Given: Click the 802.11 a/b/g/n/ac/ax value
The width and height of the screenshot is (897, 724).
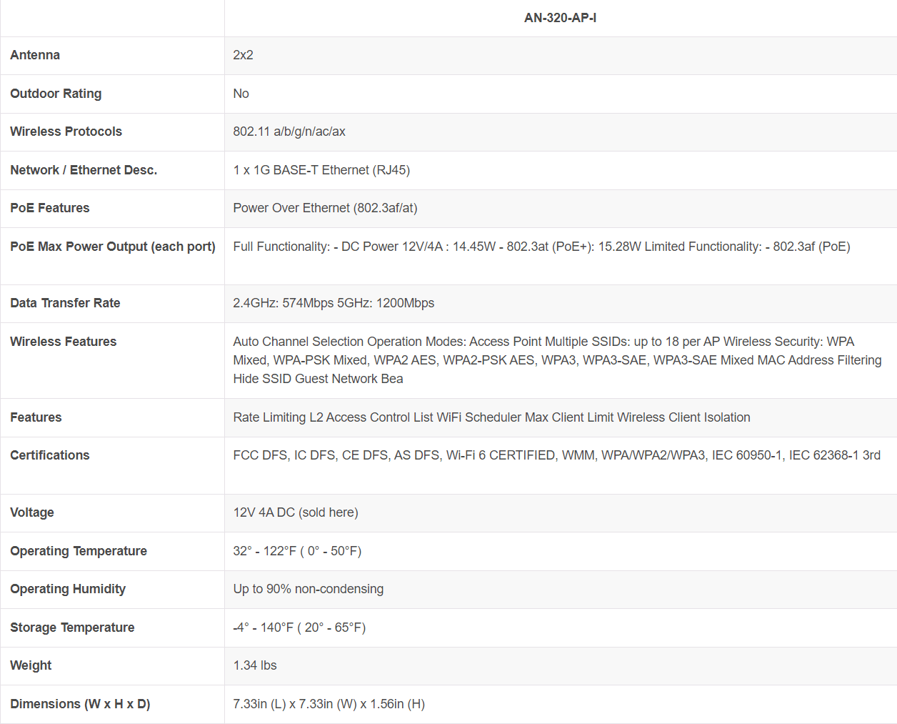Looking at the screenshot, I should (289, 132).
